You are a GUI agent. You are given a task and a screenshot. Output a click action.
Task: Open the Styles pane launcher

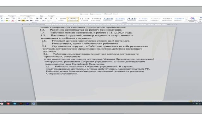click(x=196, y=22)
